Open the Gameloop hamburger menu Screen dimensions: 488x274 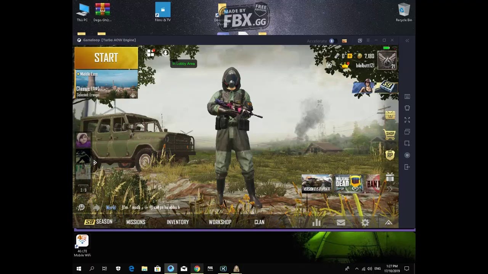[x=368, y=40]
